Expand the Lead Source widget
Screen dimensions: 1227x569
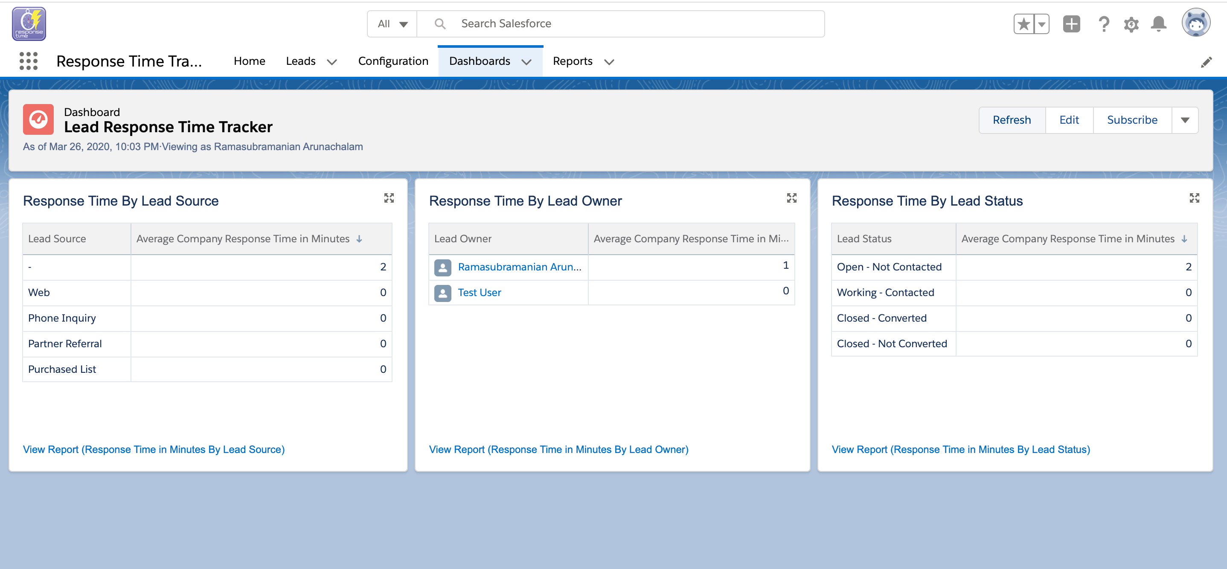[x=389, y=198]
